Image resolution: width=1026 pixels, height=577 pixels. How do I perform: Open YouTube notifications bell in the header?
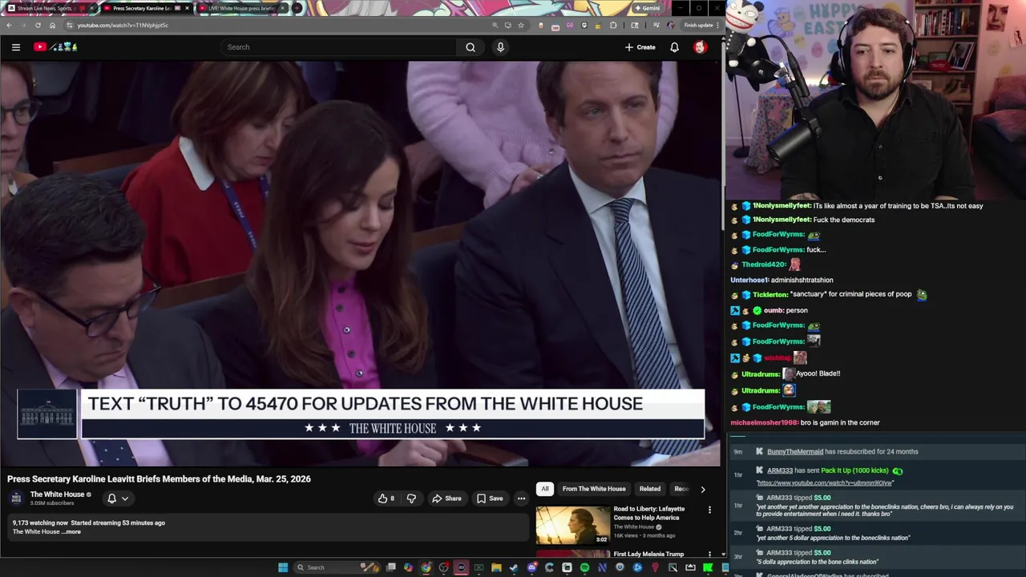[x=674, y=47]
